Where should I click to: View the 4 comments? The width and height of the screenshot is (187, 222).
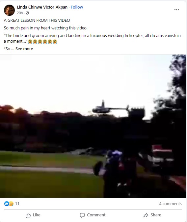tap(170, 203)
